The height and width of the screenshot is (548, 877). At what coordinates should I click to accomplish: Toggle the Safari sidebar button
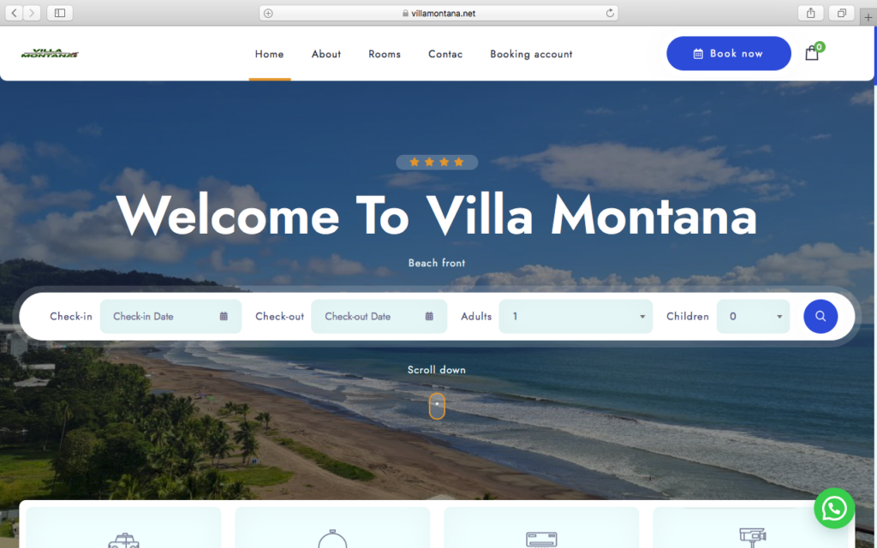60,13
